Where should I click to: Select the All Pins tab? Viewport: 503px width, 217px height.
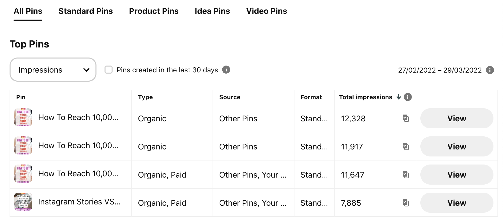[x=28, y=11]
